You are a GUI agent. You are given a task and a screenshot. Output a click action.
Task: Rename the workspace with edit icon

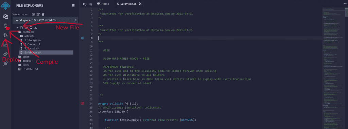38,14
